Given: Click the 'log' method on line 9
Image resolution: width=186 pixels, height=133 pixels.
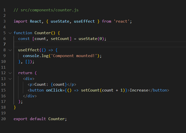Looking at the screenshot, I should click(45, 56).
